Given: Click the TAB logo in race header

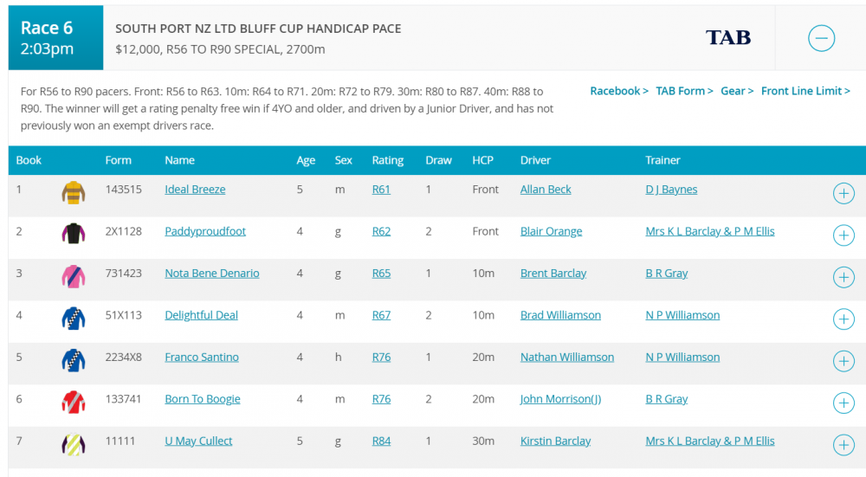Looking at the screenshot, I should point(727,37).
